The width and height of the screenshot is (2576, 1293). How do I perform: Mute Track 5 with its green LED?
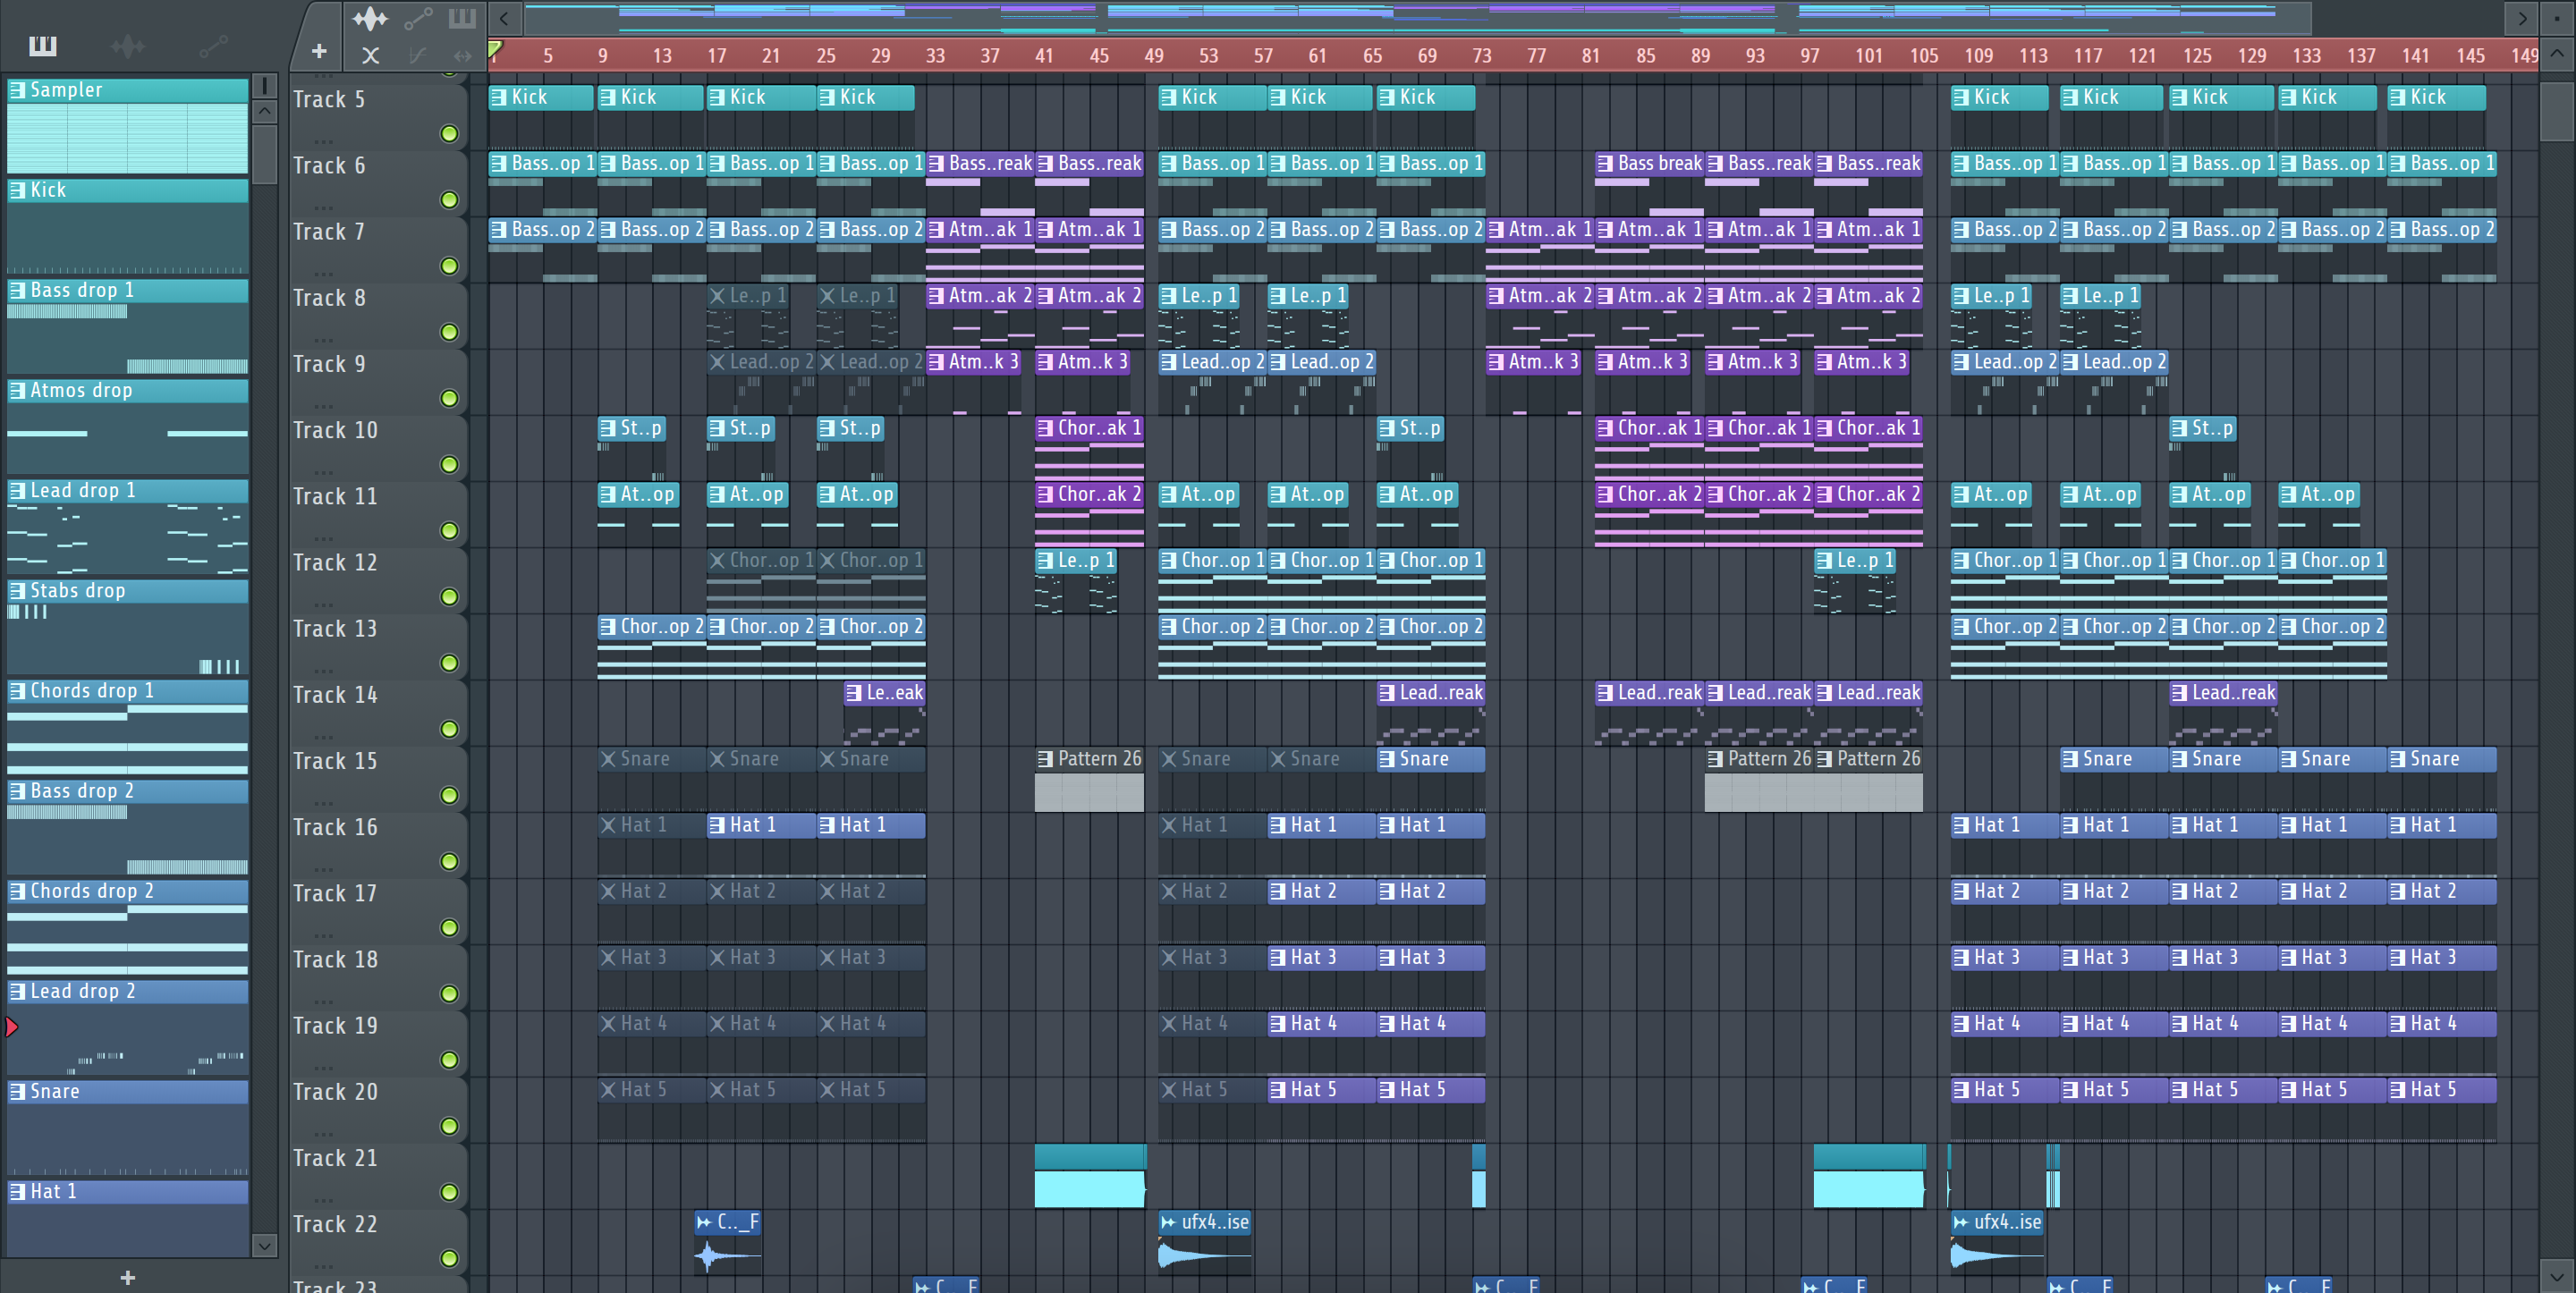pyautogui.click(x=450, y=134)
